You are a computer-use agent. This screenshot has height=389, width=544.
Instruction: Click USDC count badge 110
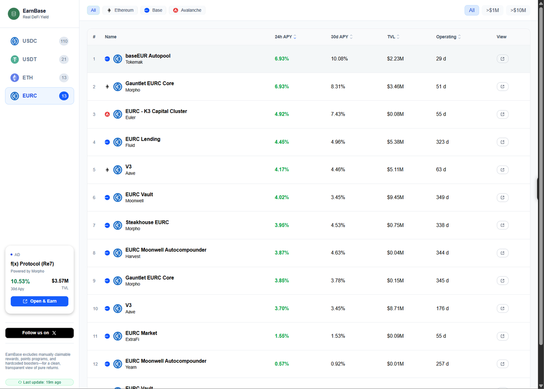click(64, 41)
